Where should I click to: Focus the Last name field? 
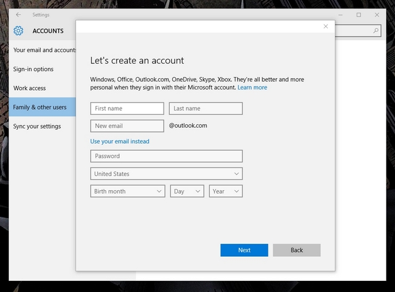[x=206, y=108]
